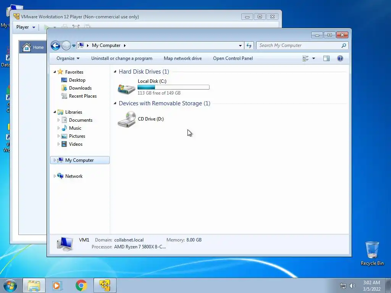
Task: Click the Refresh button beside address bar
Action: click(x=249, y=46)
